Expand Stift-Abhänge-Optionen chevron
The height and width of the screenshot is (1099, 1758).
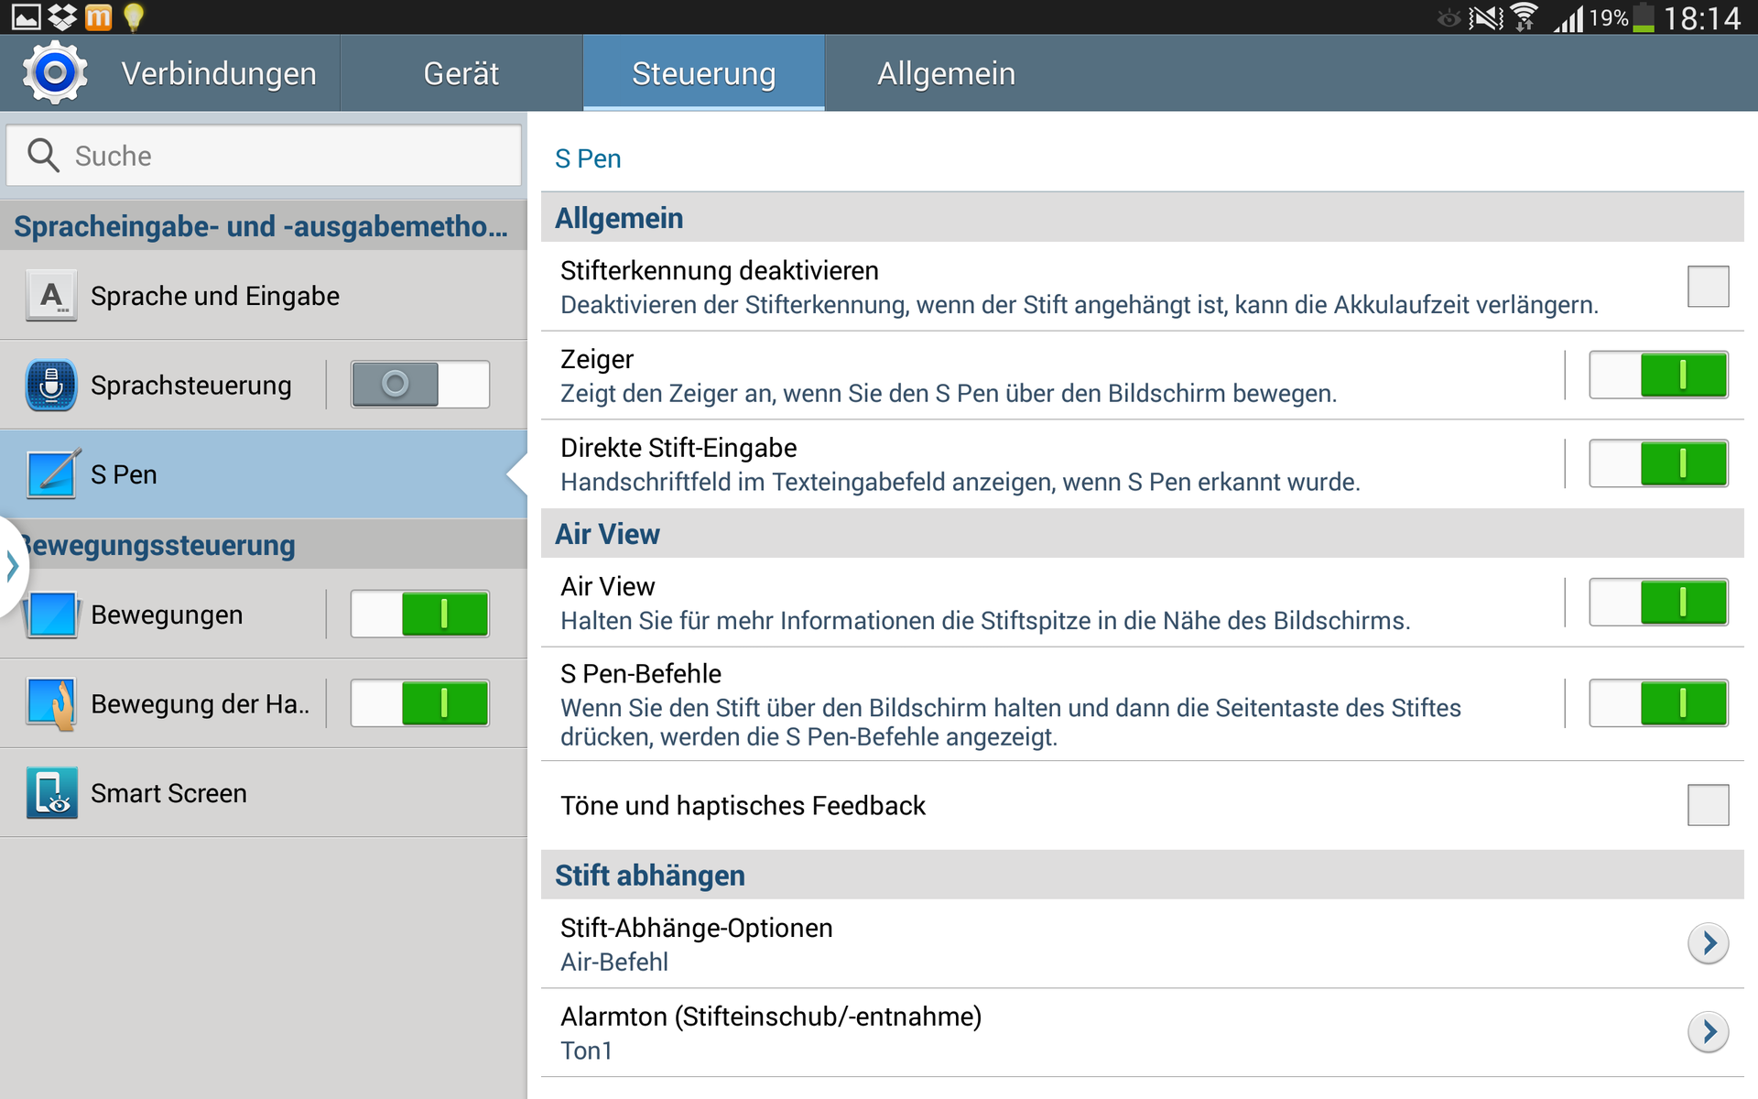(1708, 943)
